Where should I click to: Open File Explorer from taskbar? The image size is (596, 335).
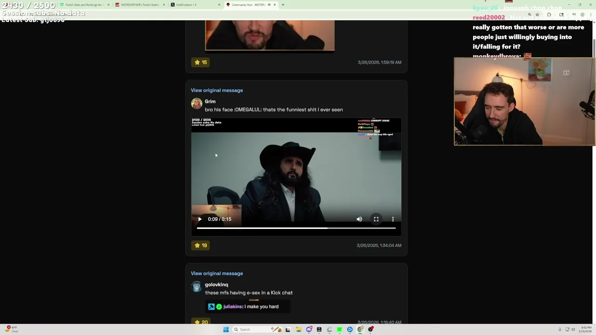pos(298,329)
